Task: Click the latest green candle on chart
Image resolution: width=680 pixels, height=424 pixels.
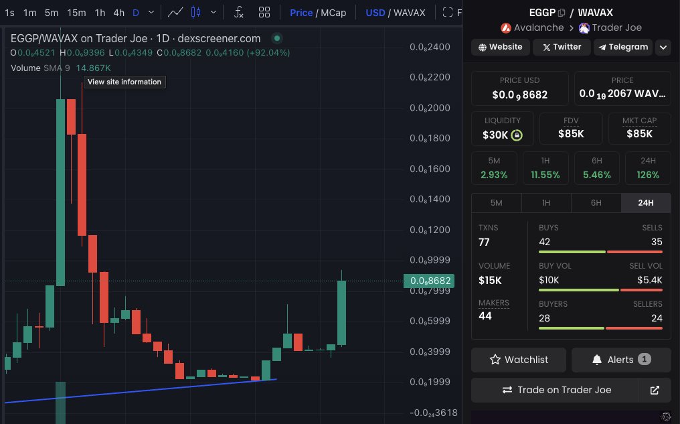Action: [x=342, y=312]
